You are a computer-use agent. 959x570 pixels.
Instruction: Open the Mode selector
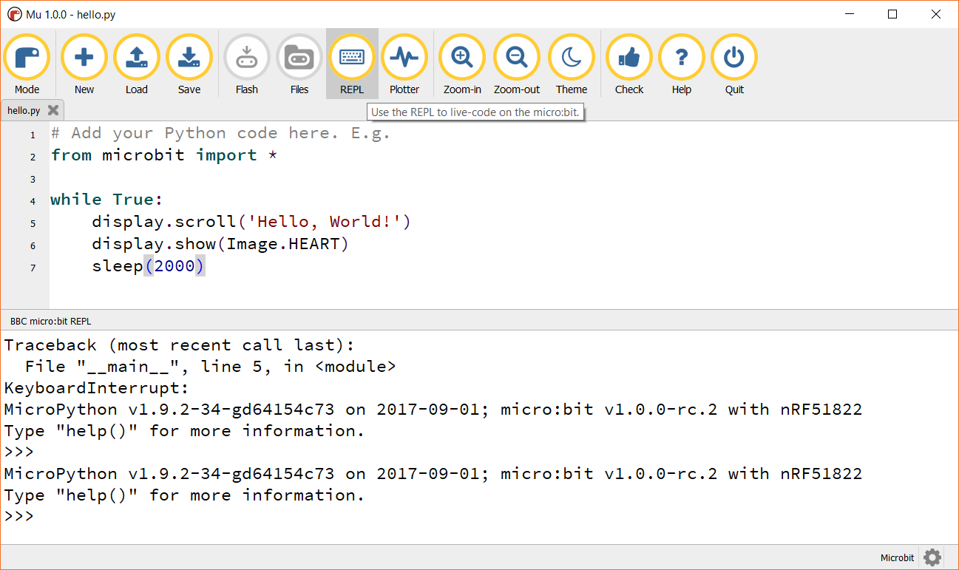click(27, 64)
